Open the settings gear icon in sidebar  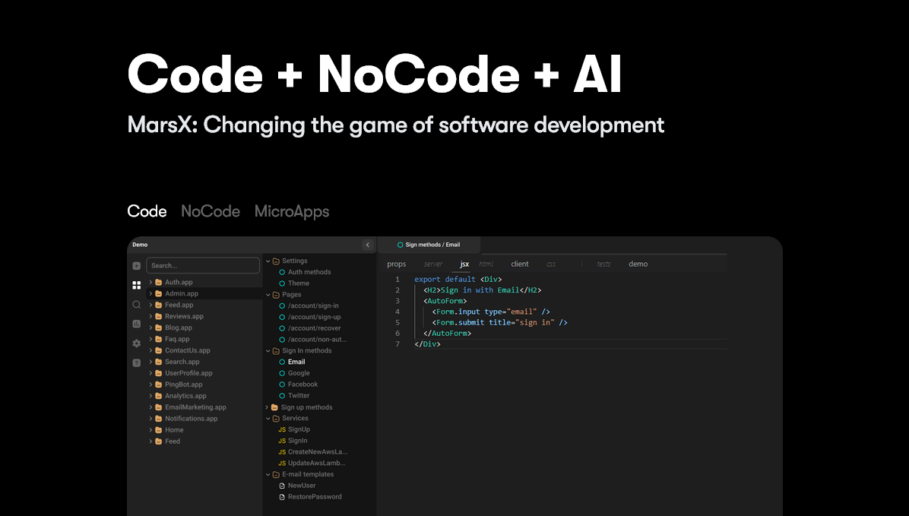point(136,343)
